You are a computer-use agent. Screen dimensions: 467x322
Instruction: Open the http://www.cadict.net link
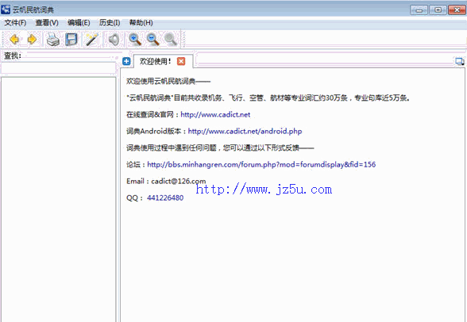pos(215,114)
